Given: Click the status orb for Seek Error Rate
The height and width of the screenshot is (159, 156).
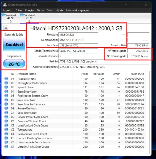Looking at the screenshot, I should pyautogui.click(x=6, y=100).
